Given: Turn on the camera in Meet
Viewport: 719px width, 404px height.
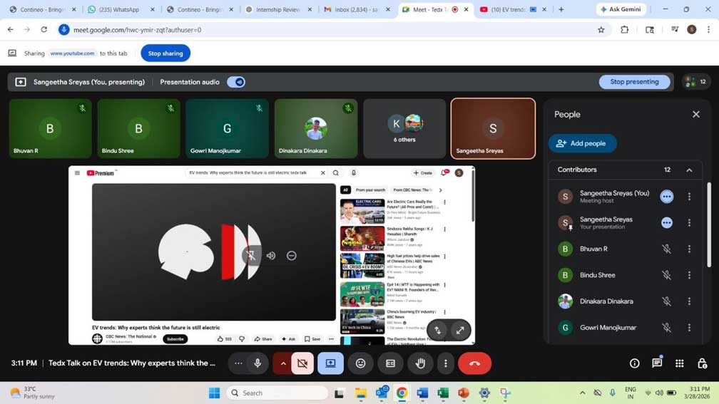Looking at the screenshot, I should [302, 363].
